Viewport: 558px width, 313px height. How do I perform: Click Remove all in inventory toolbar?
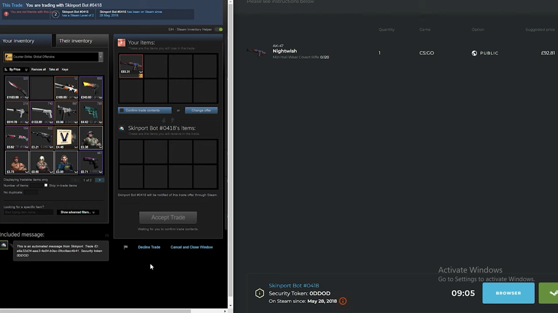[x=38, y=70]
